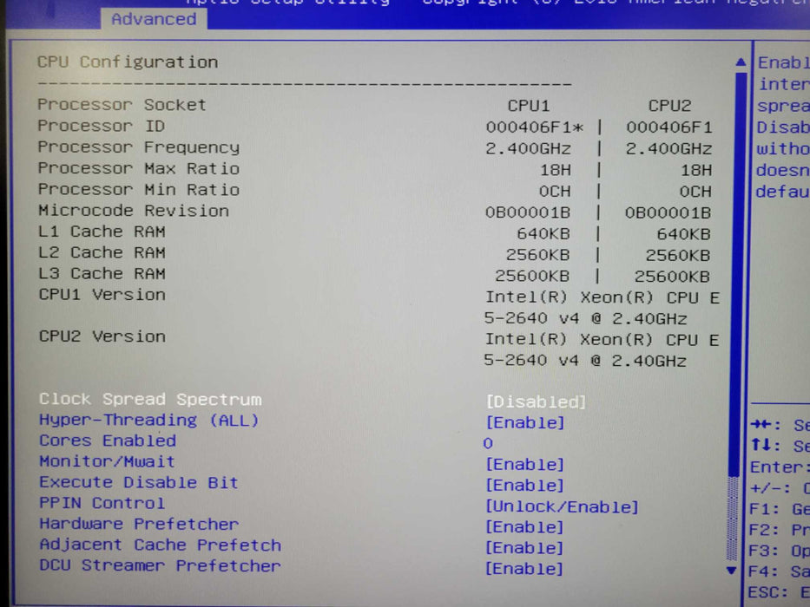Toggle the Execute Disable Bit Enable value

click(524, 486)
